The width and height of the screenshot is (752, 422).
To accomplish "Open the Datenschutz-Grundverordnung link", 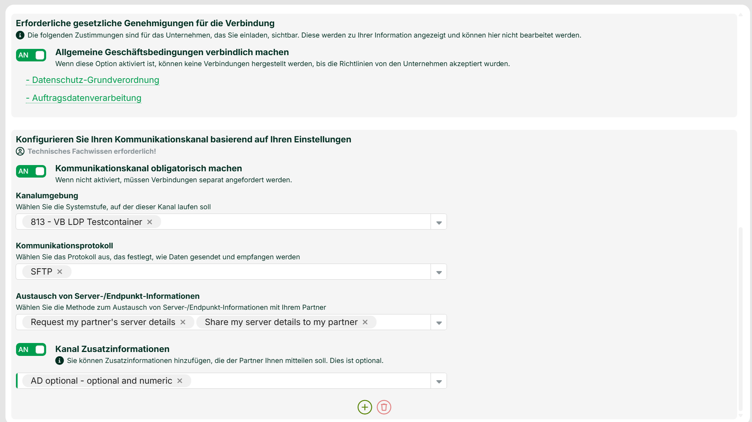I will pyautogui.click(x=93, y=80).
